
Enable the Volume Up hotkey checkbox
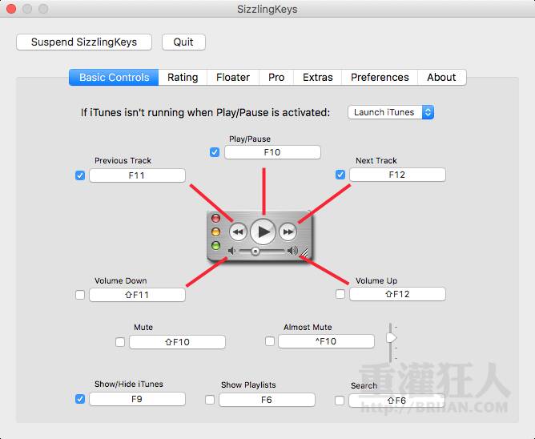[340, 294]
